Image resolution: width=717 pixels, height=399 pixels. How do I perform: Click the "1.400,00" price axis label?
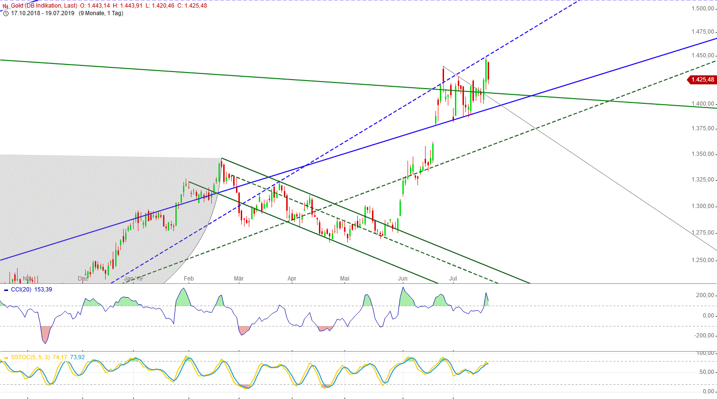point(702,104)
